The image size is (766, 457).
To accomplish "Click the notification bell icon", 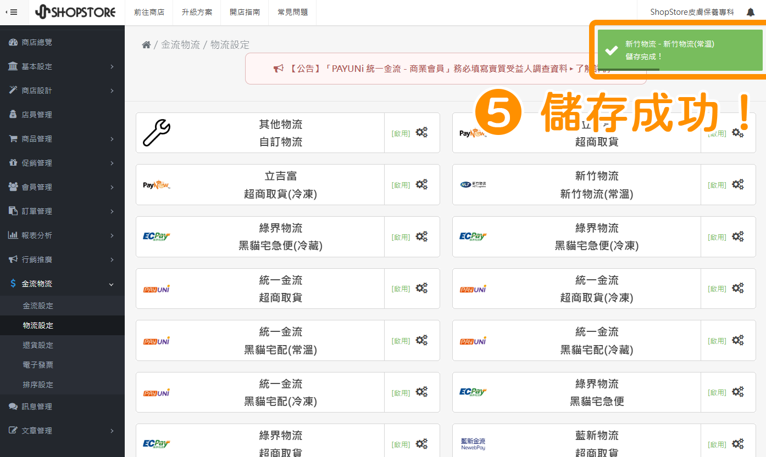I will click(x=750, y=12).
